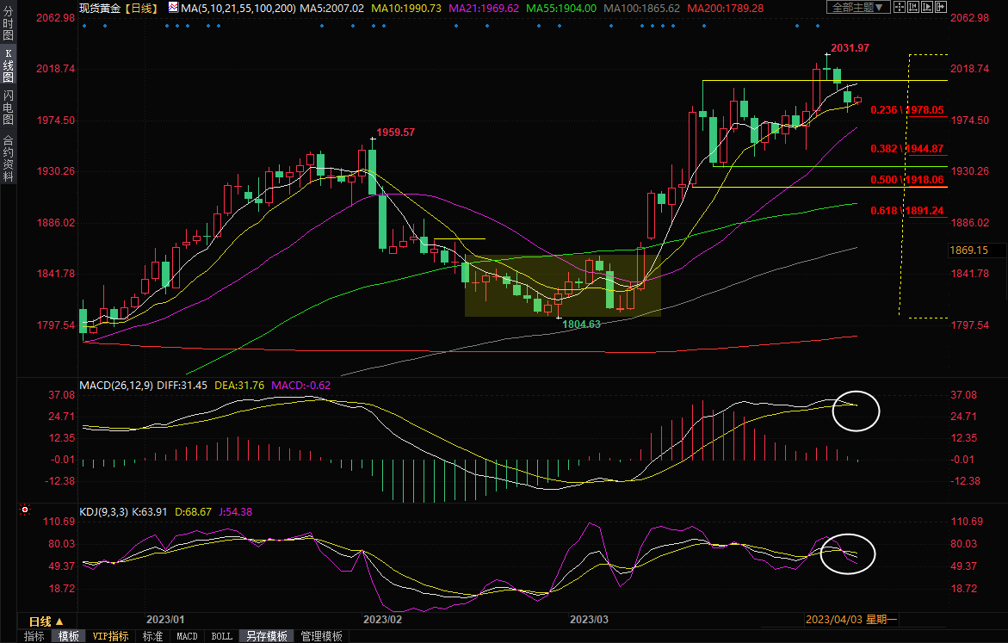
Task: Open the 合约资料 side tab
Action: [8, 158]
